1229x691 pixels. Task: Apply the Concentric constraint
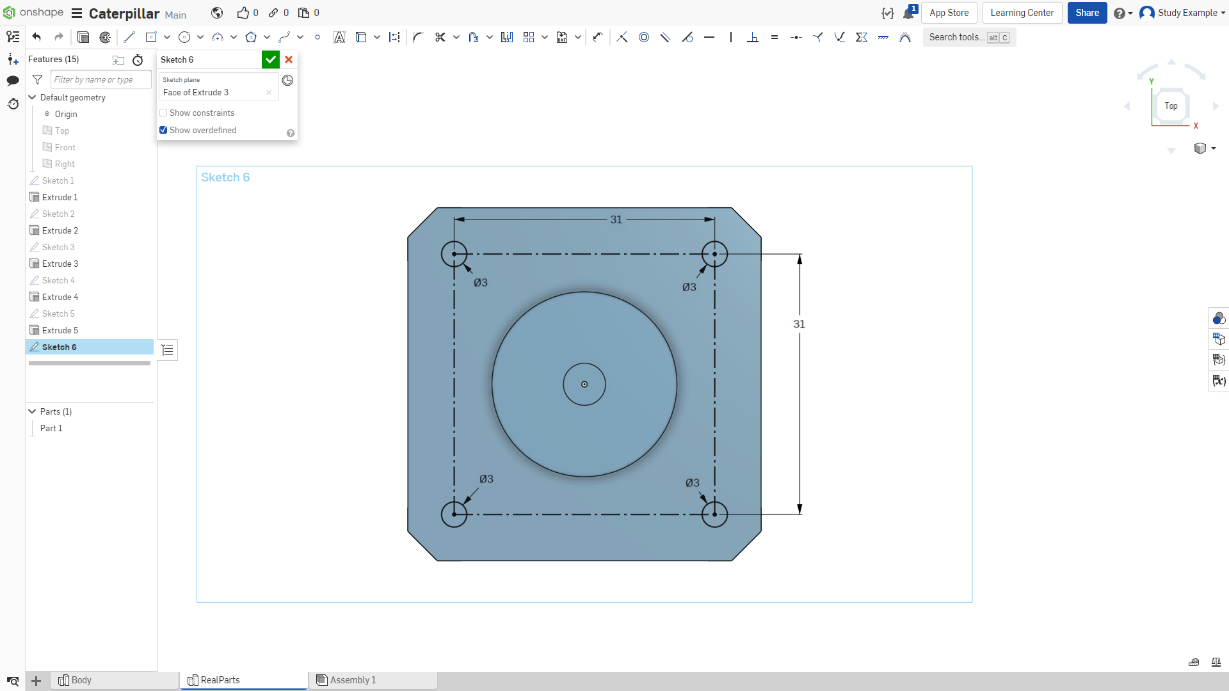(x=644, y=37)
